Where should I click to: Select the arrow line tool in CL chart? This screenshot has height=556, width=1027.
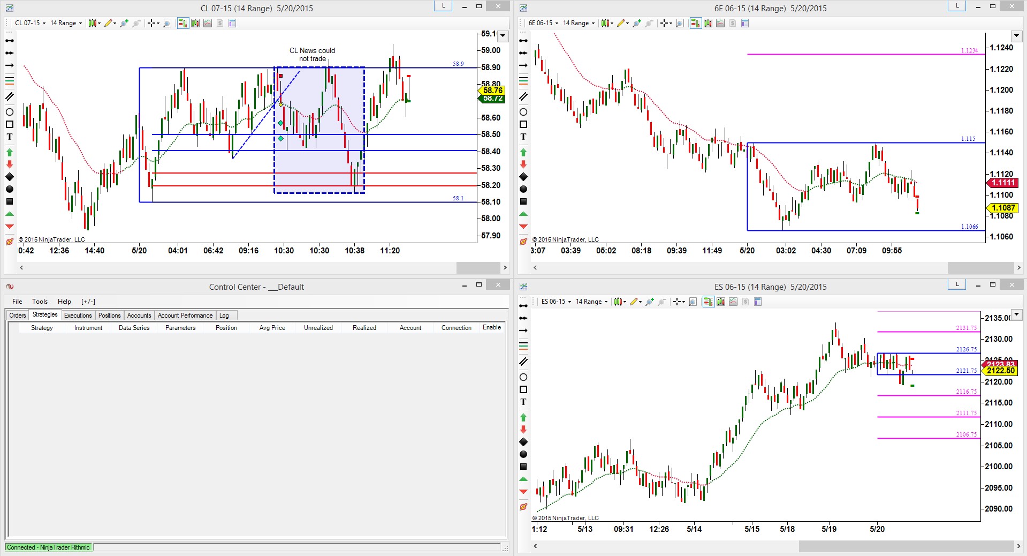click(10, 65)
